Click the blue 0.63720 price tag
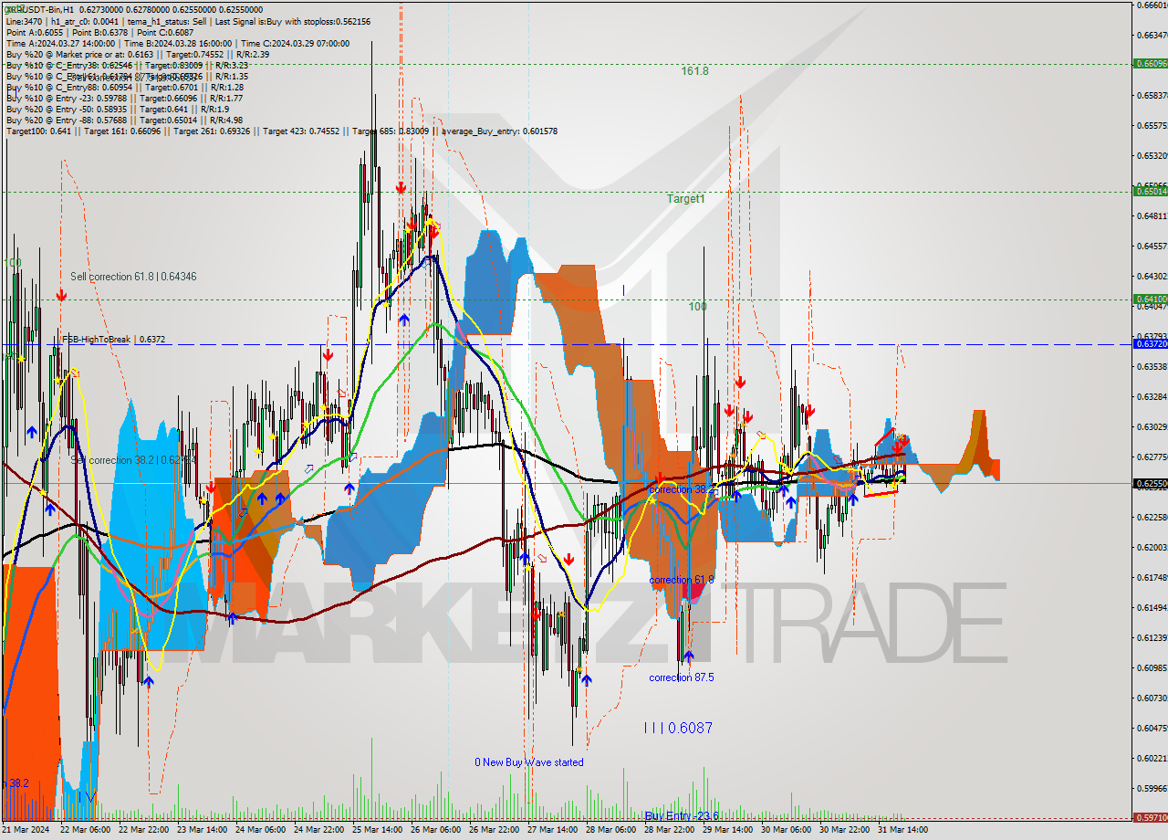The height and width of the screenshot is (840, 1168). point(1150,343)
